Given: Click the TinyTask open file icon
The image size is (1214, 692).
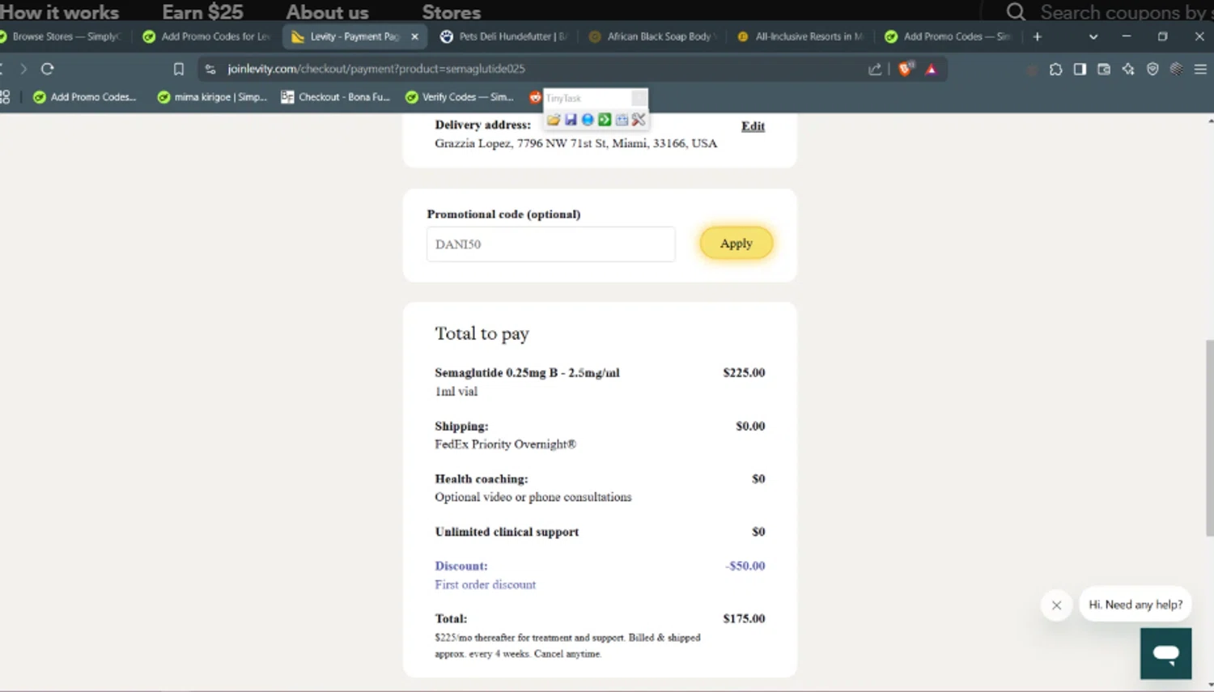Looking at the screenshot, I should click(x=554, y=120).
